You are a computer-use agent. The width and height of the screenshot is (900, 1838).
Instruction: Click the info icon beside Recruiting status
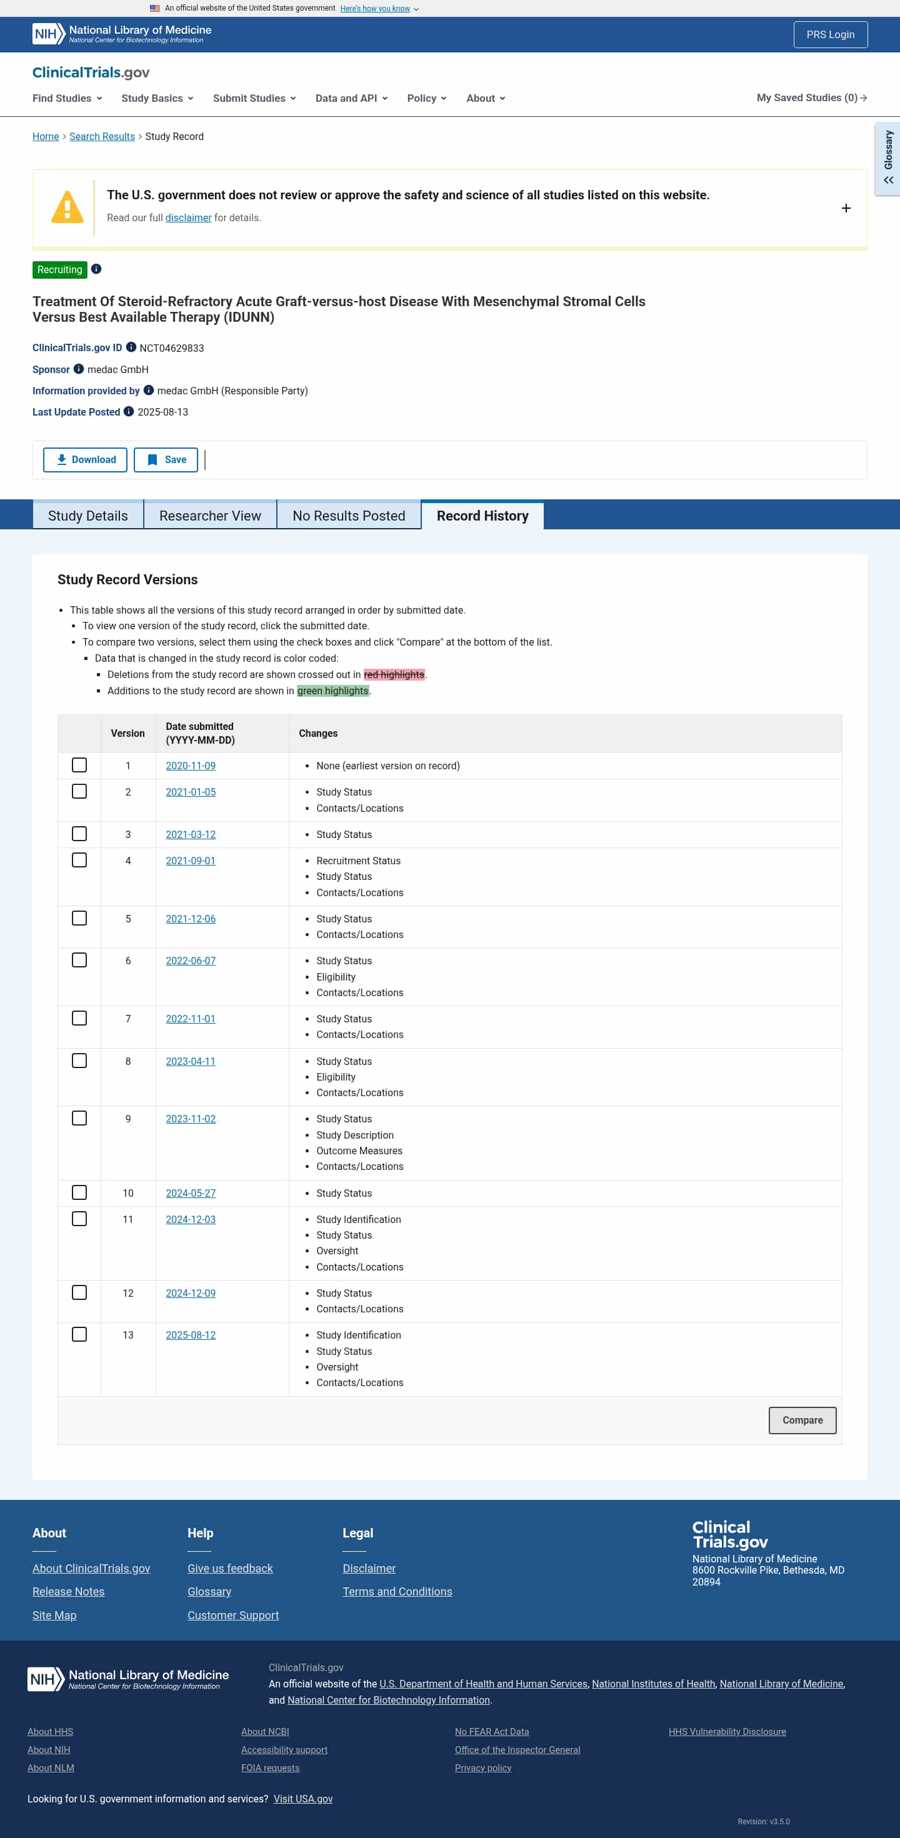point(96,269)
